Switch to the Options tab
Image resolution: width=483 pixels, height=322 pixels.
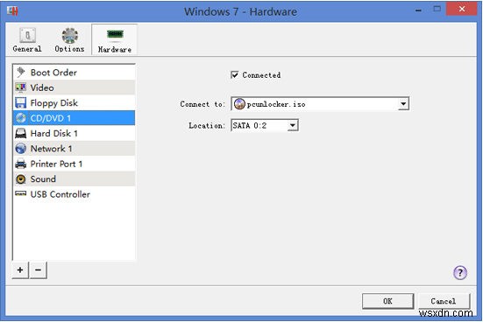69,39
